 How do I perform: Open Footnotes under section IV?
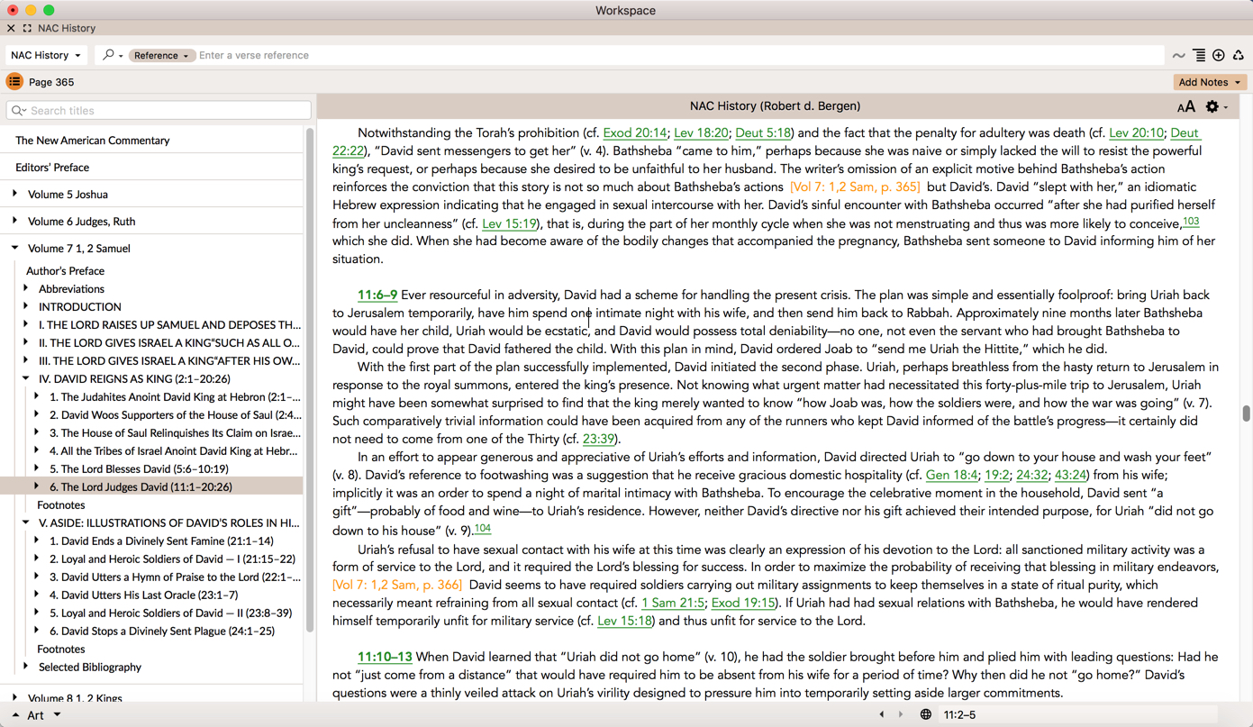60,504
